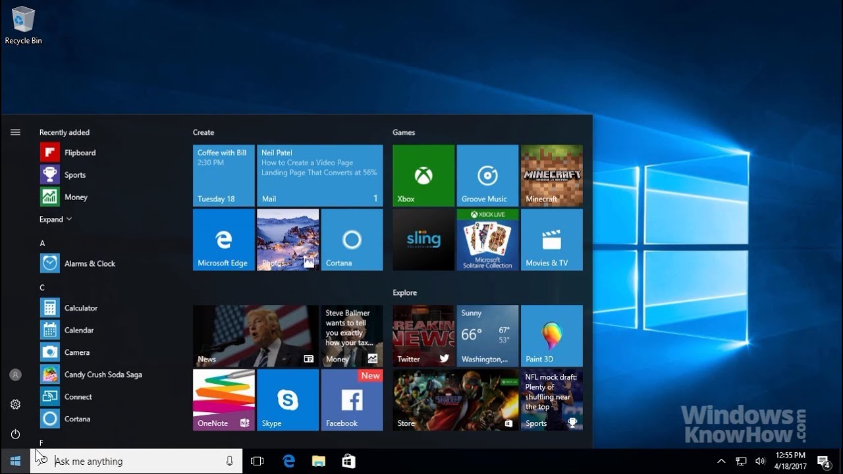Image resolution: width=843 pixels, height=474 pixels.
Task: Open the taskbar clock and date
Action: tap(790, 460)
